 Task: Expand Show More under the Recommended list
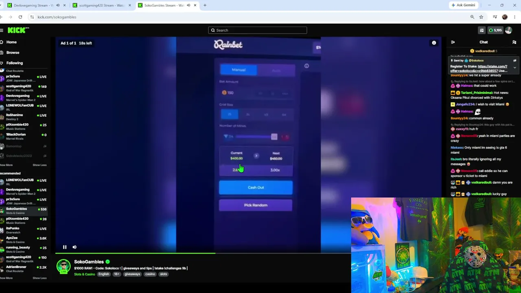(x=7, y=278)
